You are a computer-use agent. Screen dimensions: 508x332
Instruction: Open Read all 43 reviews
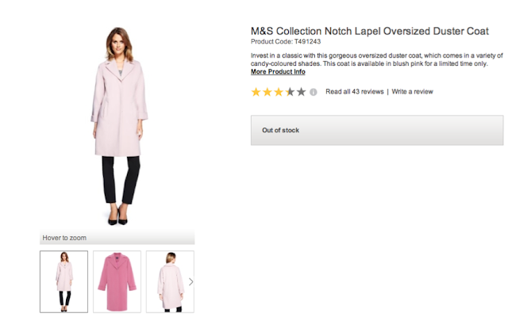pyautogui.click(x=354, y=92)
